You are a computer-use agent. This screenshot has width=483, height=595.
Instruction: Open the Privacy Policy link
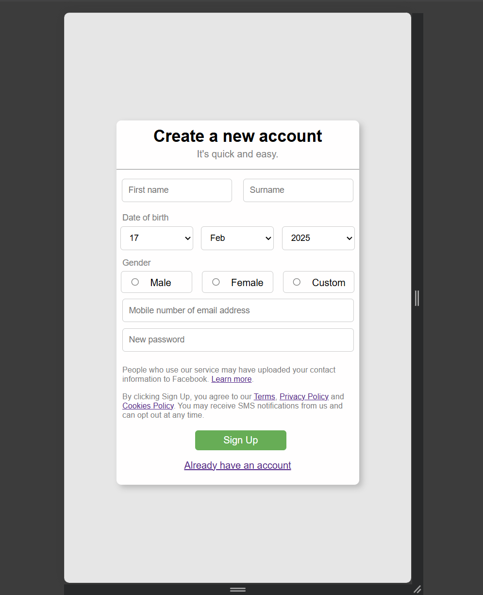pyautogui.click(x=304, y=396)
